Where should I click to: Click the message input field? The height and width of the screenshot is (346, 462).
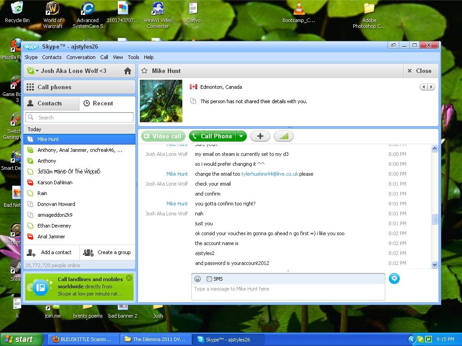point(288,292)
